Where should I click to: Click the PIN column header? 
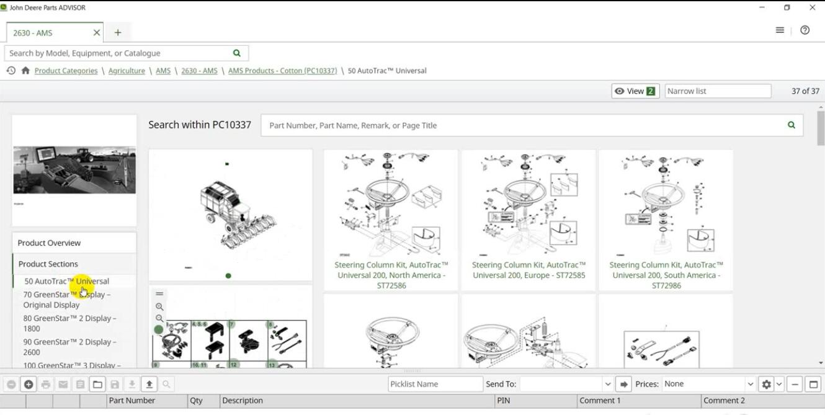pos(536,401)
